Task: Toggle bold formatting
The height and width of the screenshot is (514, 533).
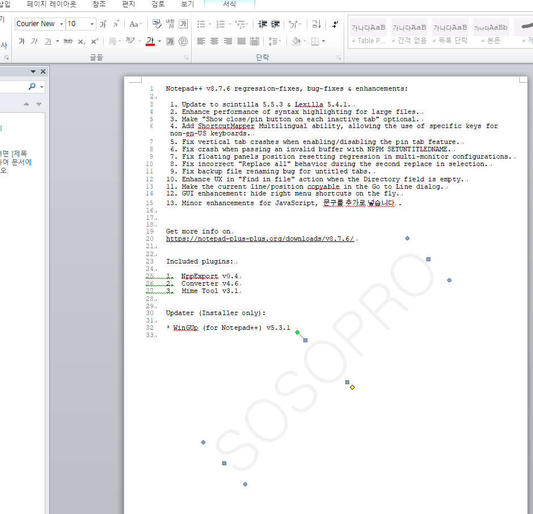Action: click(x=22, y=41)
